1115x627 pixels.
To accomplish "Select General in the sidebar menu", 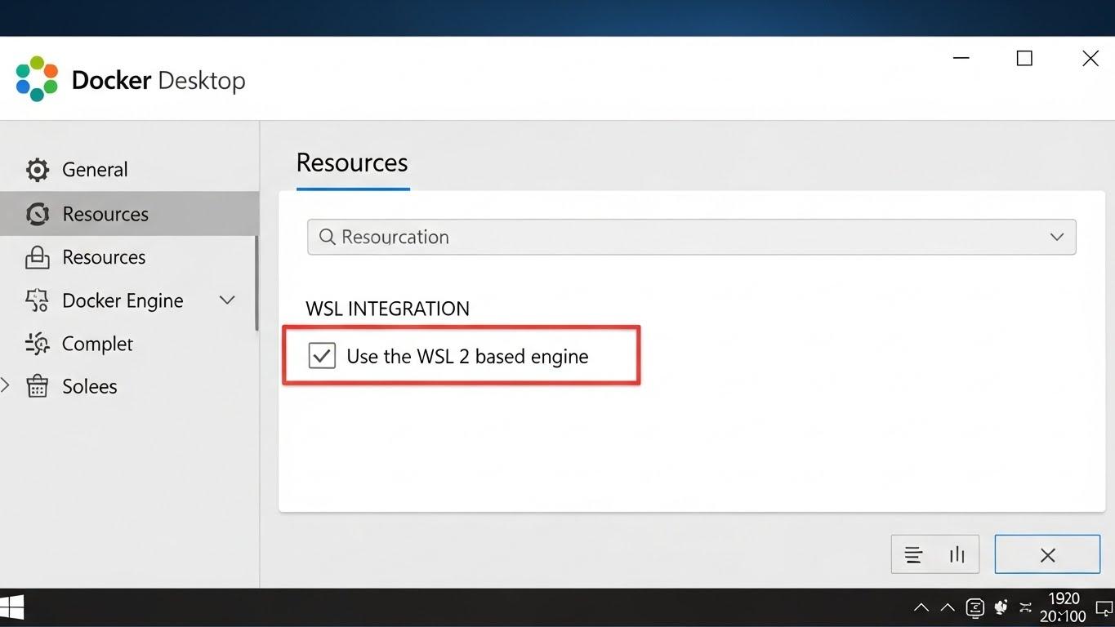I will [95, 169].
